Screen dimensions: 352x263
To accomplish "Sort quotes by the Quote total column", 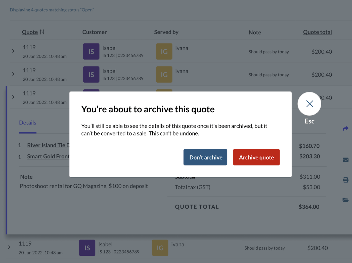I will [x=317, y=32].
